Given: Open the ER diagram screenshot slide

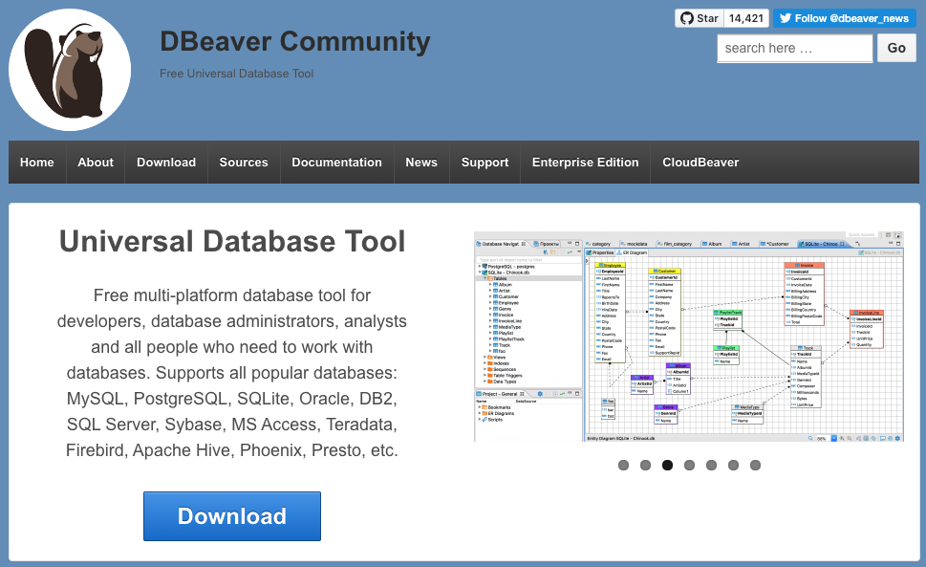Looking at the screenshot, I should click(689, 337).
